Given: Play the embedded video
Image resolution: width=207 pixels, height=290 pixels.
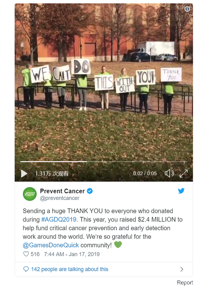Looking at the screenshot, I should (x=24, y=174).
